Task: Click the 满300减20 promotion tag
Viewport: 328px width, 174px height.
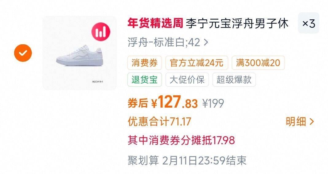Action: pyautogui.click(x=258, y=63)
